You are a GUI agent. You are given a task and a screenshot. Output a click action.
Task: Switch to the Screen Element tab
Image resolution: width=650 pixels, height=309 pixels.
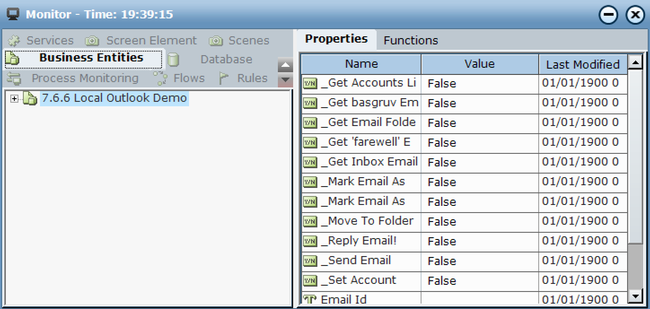151,41
